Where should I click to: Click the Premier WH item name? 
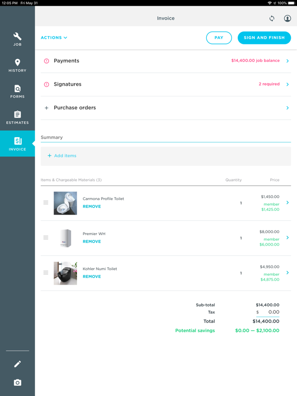[x=94, y=234]
